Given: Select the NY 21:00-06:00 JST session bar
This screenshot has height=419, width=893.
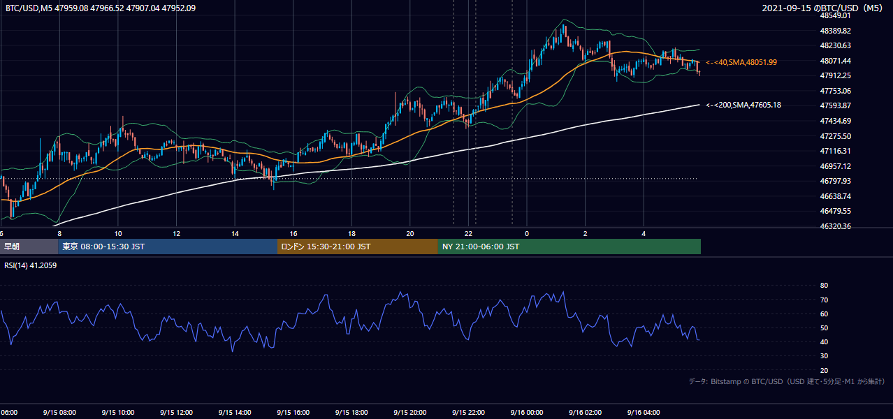Looking at the screenshot, I should pyautogui.click(x=569, y=247).
